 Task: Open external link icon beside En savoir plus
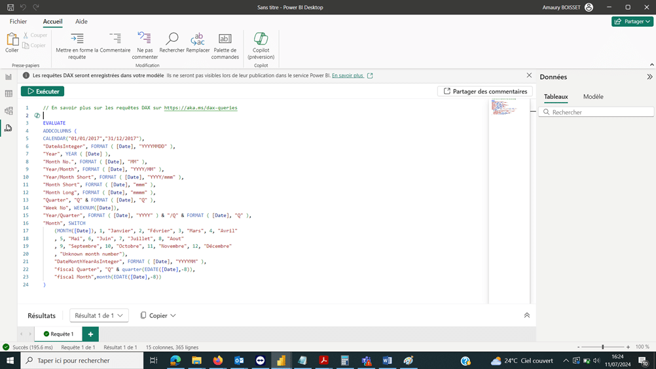(x=370, y=76)
